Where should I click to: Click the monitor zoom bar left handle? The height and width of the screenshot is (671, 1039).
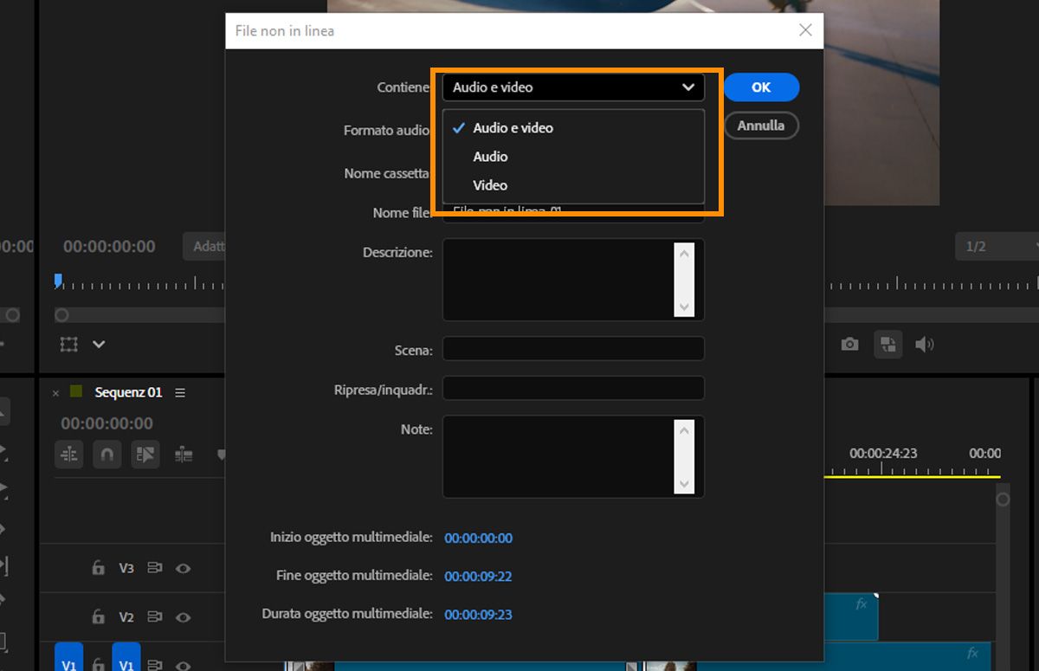[x=61, y=315]
